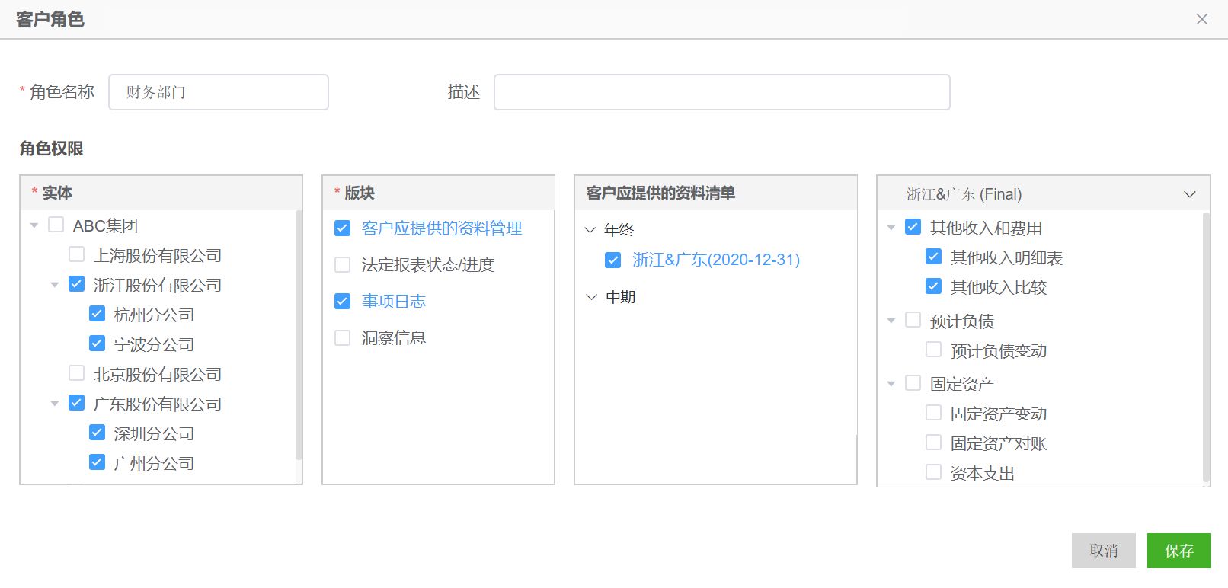1228x588 pixels.
Task: Collapse the 其他收入和费用 tree arrow
Action: click(x=891, y=228)
